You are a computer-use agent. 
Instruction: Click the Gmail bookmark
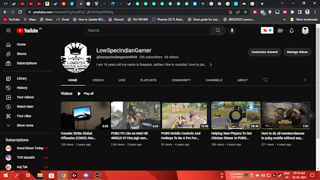(x=63, y=20)
